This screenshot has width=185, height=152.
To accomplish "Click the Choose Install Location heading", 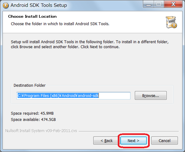I will [x=33, y=16].
